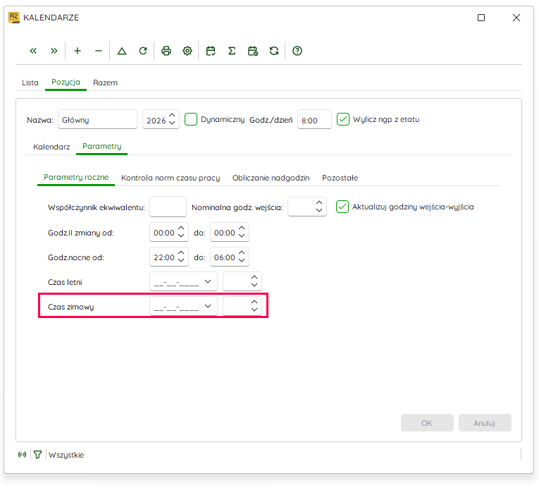Select the Parametry sub-tab
This screenshot has width=539, height=495.
pyautogui.click(x=101, y=147)
